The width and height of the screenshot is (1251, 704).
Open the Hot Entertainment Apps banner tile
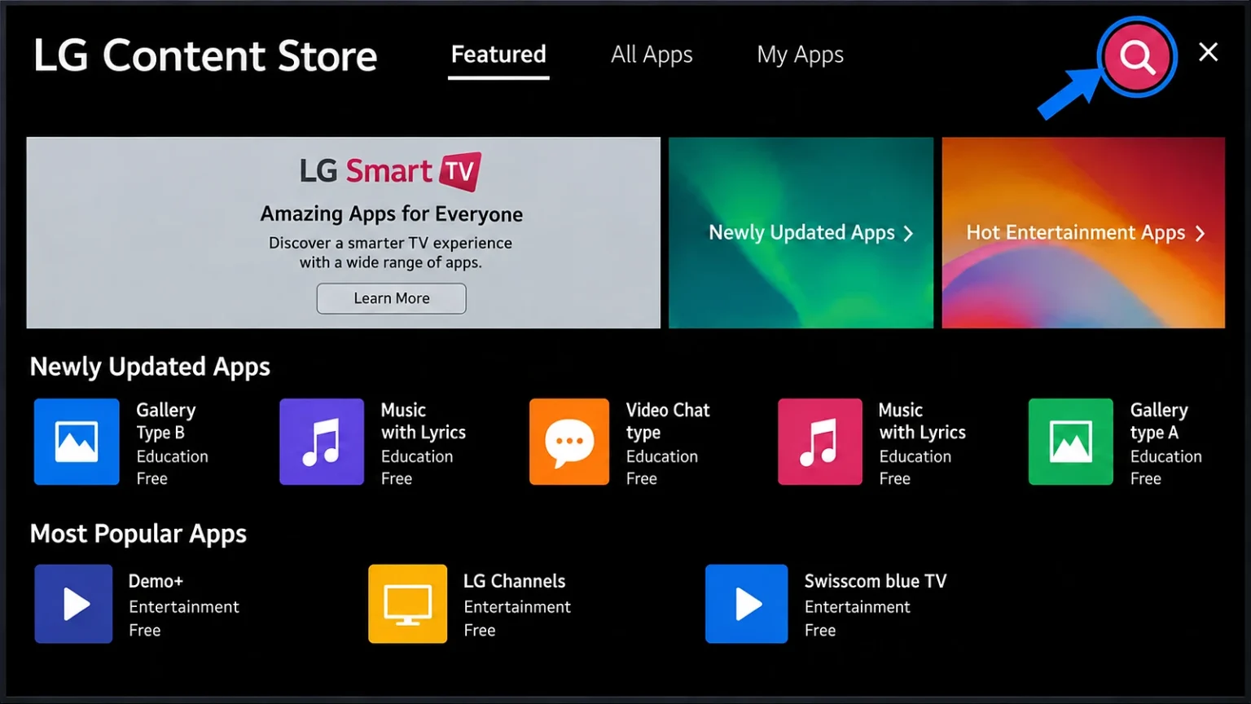click(1083, 233)
